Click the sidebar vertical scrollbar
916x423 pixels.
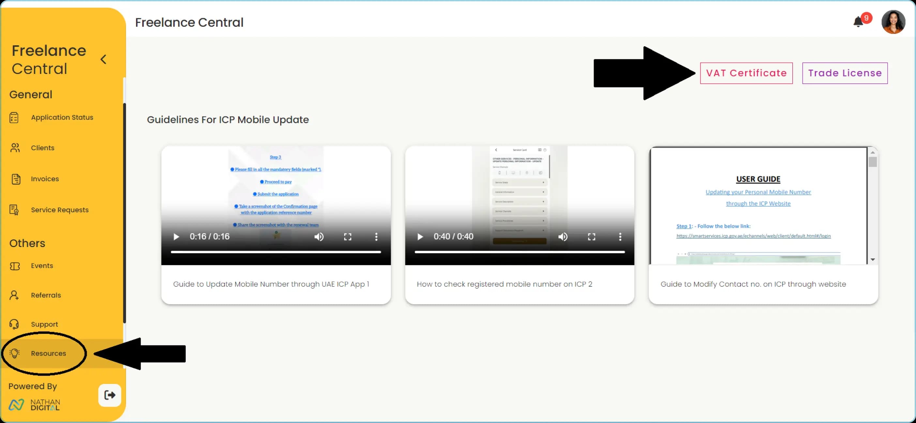[124, 213]
